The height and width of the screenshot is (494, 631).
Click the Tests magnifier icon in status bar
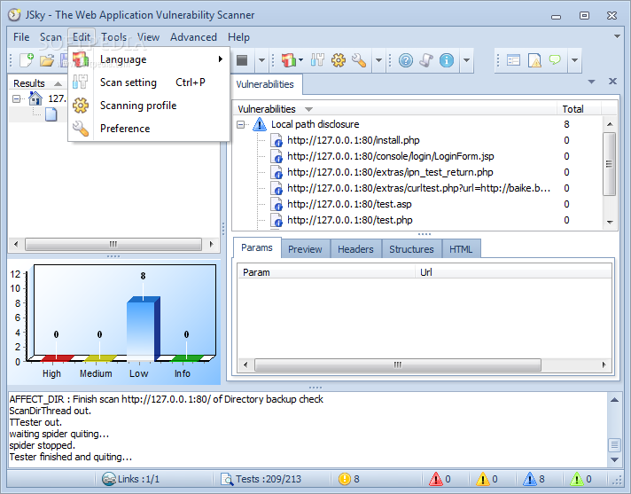click(227, 479)
